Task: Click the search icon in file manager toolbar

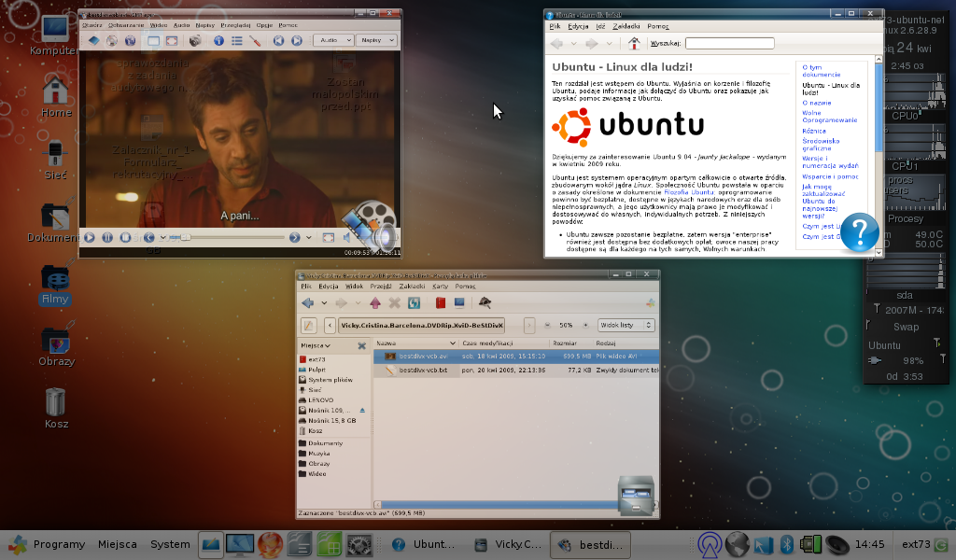Action: click(x=485, y=302)
